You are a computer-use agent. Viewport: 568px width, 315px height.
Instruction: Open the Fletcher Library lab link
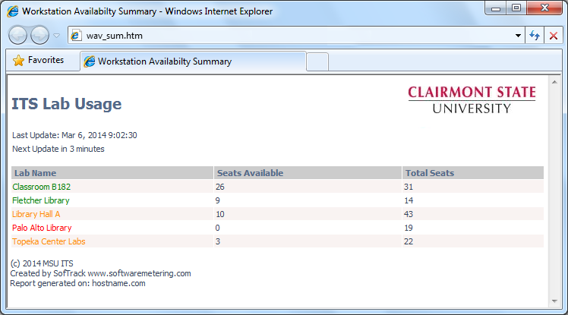coord(40,200)
